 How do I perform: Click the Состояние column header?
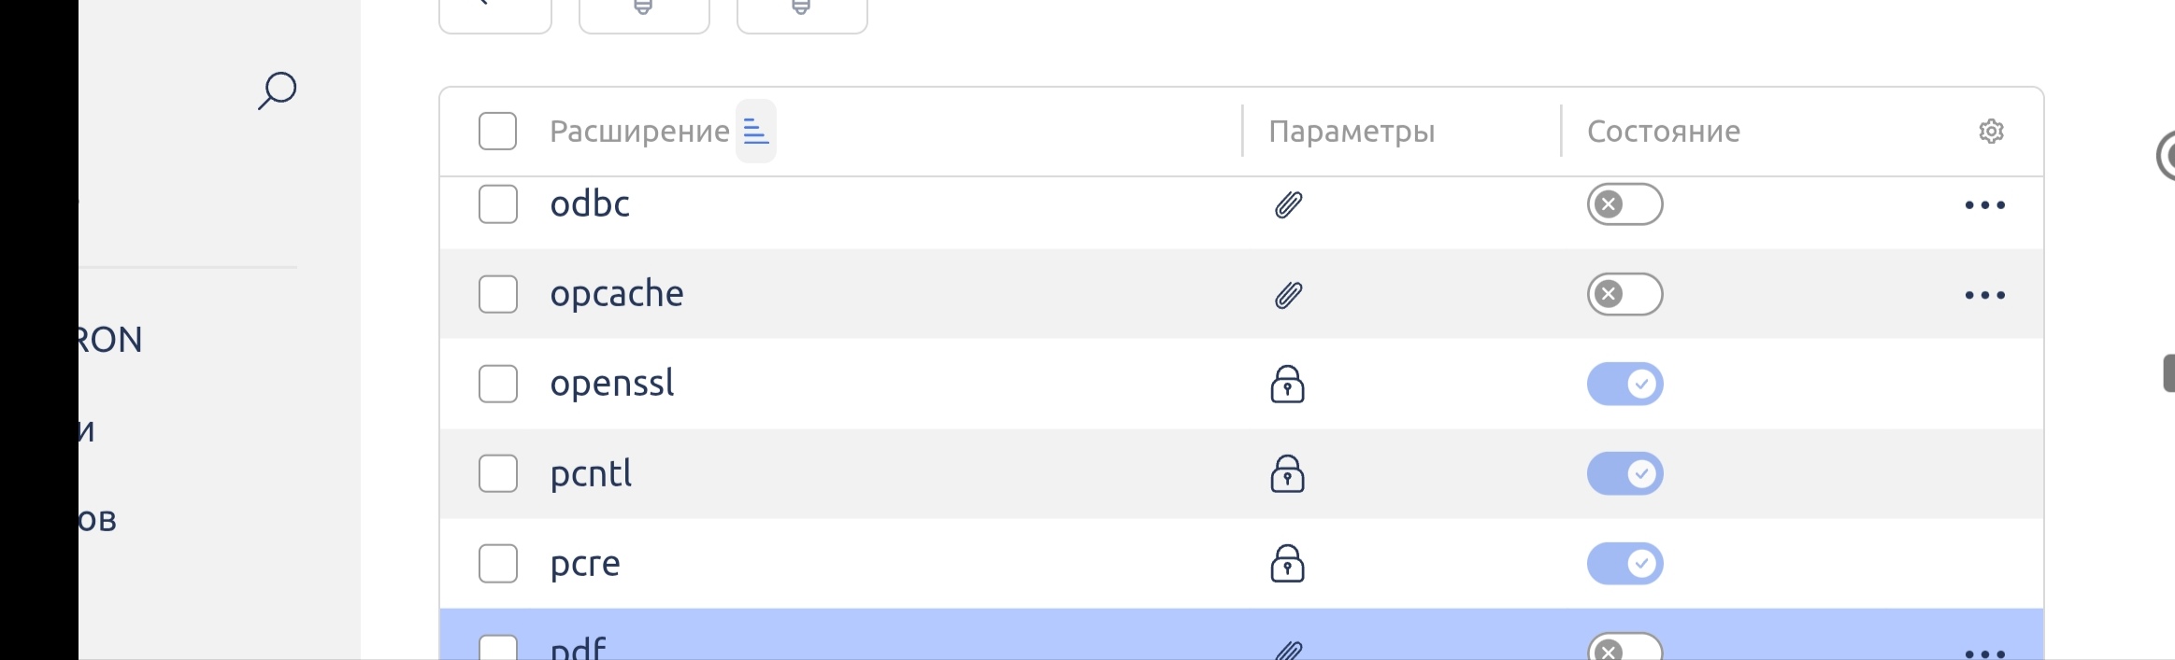click(1663, 132)
